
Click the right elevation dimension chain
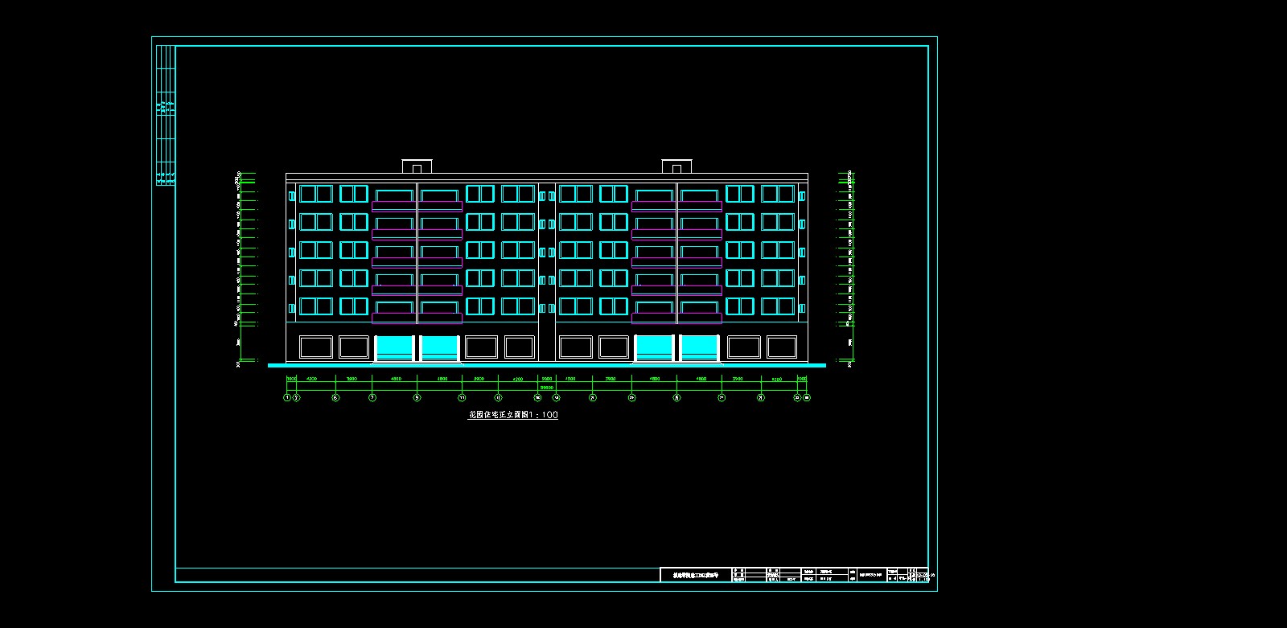[846, 269]
